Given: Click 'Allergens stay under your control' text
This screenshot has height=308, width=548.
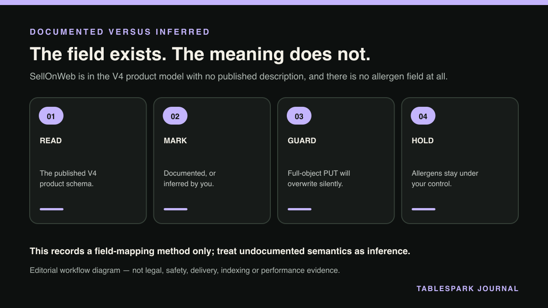Looking at the screenshot, I should point(445,178).
